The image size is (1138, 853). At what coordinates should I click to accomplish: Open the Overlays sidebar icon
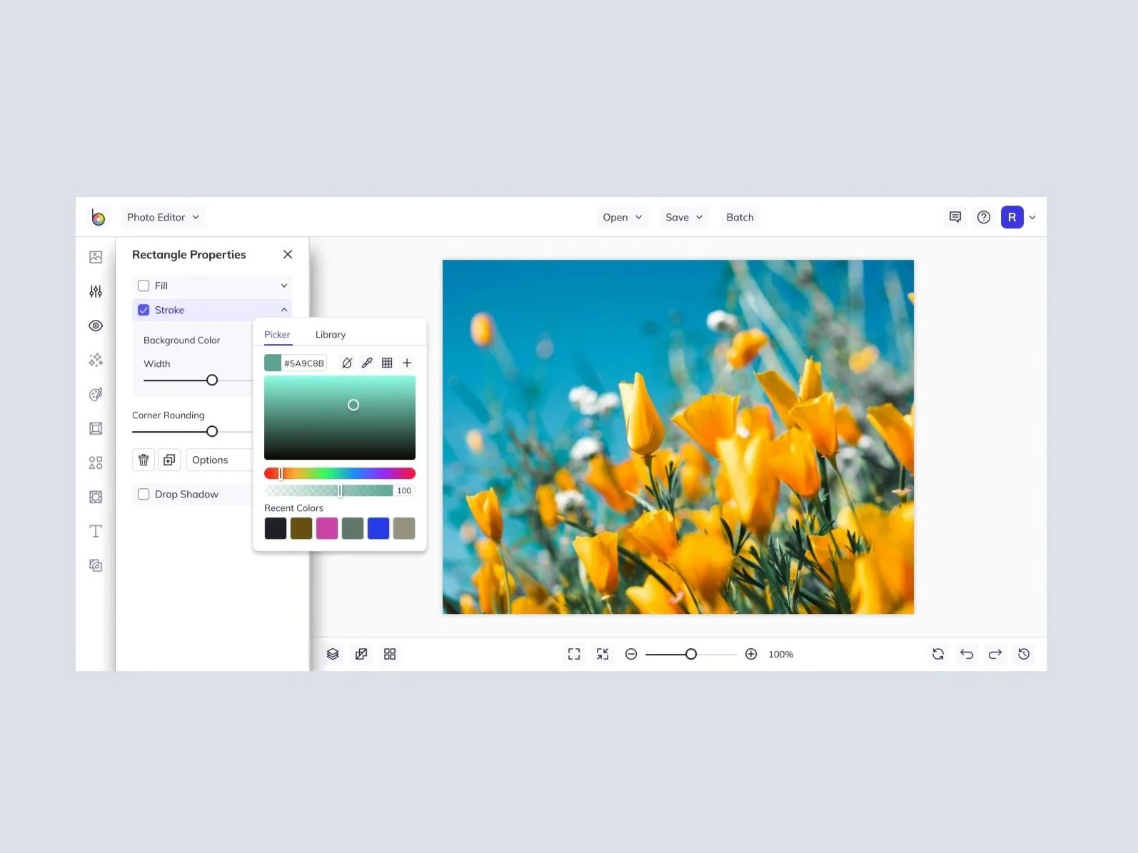coord(96,497)
